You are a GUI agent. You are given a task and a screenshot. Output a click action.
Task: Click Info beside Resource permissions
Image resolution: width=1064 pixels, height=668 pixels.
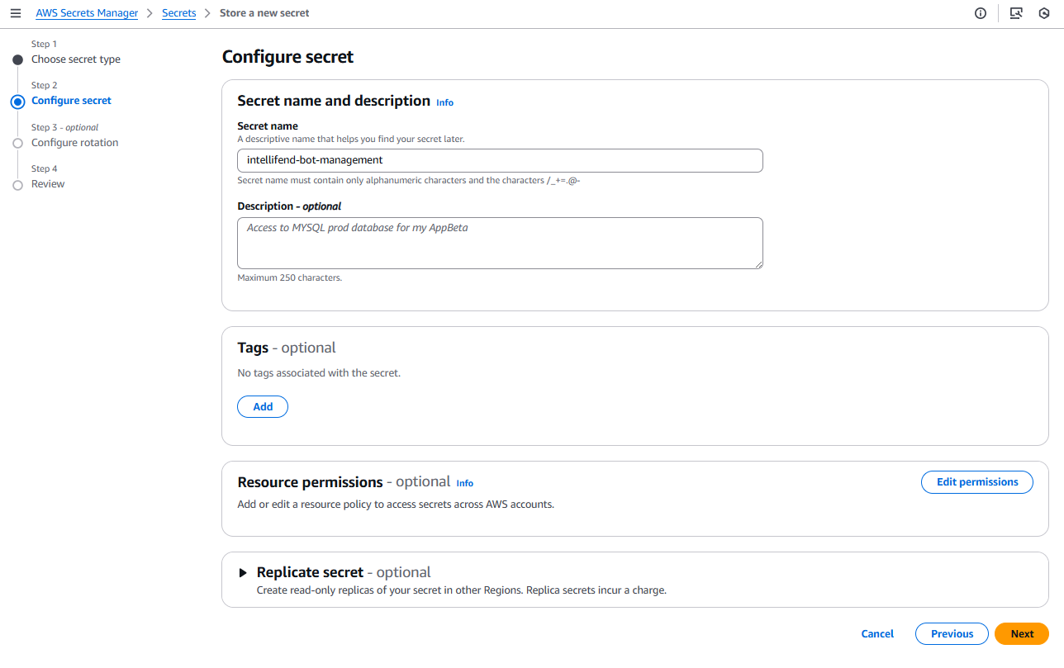click(x=465, y=483)
